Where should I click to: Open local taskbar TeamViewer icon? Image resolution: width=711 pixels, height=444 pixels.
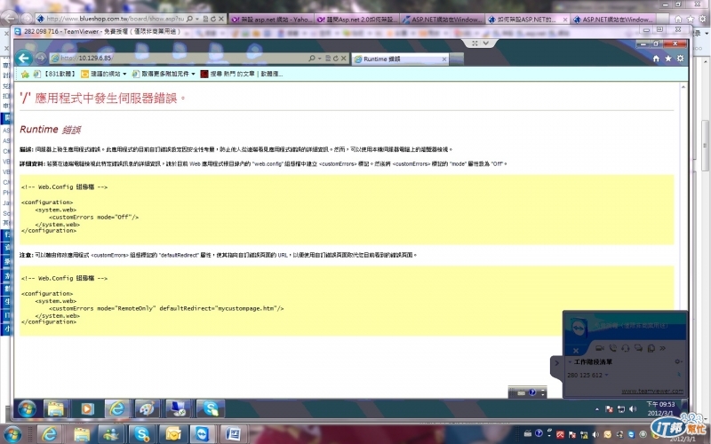coord(203,434)
